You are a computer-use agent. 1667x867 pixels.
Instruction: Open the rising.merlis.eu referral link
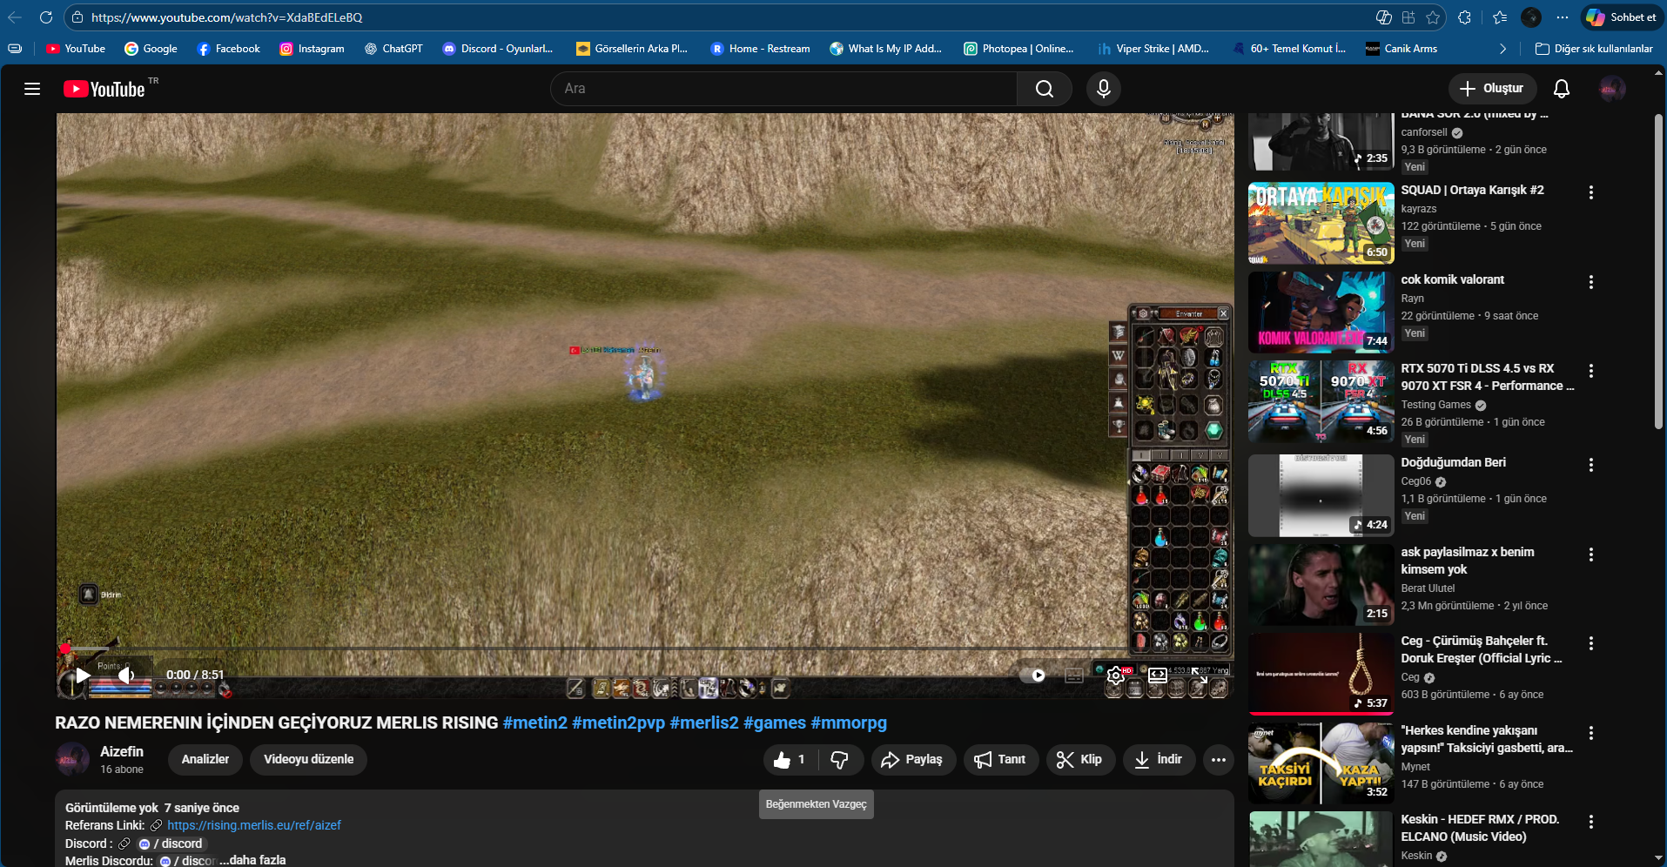(254, 825)
